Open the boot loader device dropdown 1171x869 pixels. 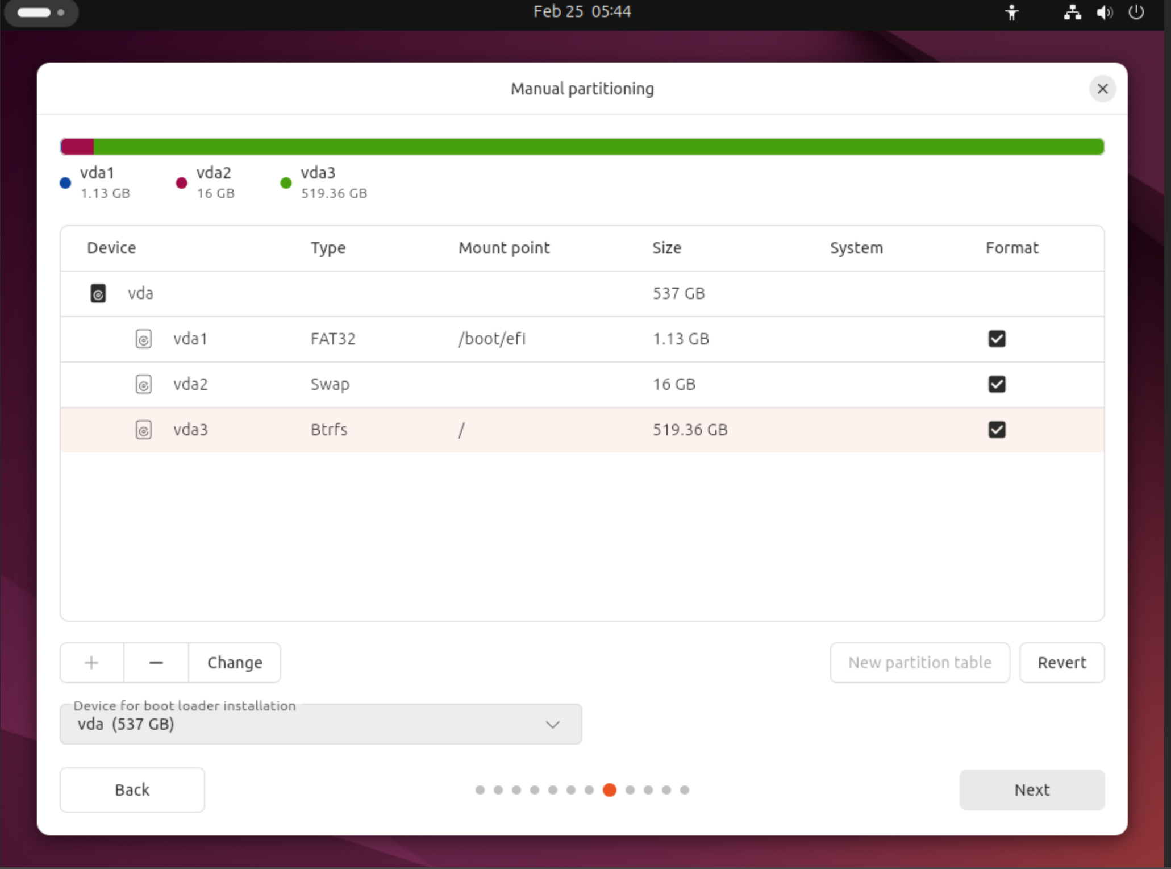point(320,724)
